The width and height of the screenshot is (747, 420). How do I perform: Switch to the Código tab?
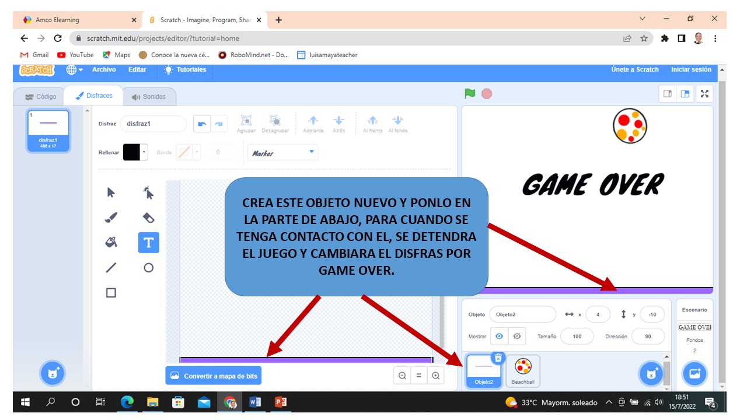coord(40,97)
